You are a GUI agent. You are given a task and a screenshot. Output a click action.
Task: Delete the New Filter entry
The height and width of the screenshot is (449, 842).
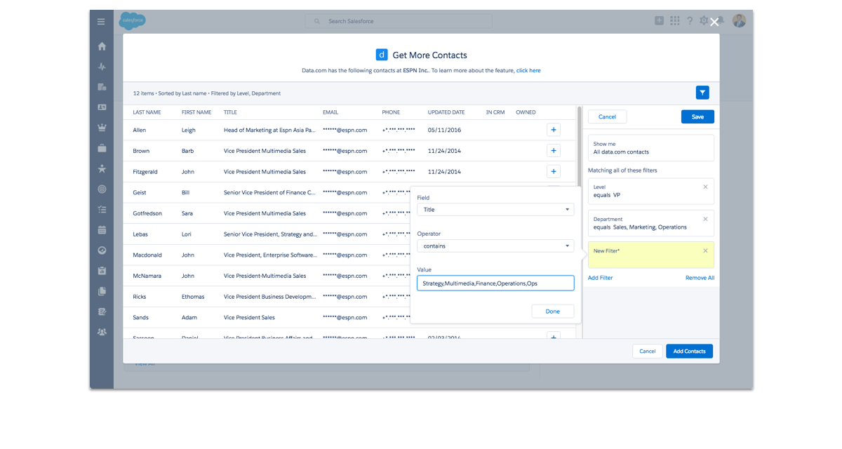pos(705,250)
